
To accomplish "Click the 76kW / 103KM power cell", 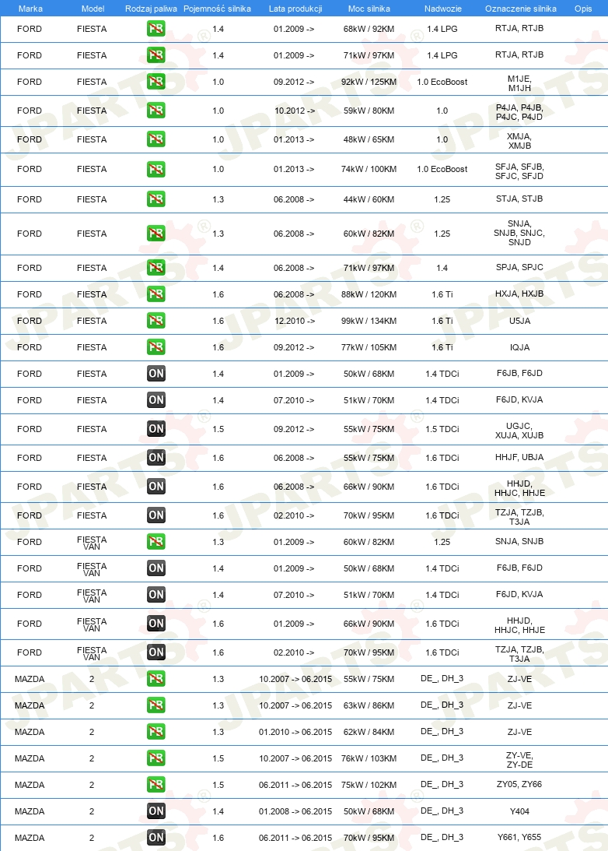I will [369, 758].
